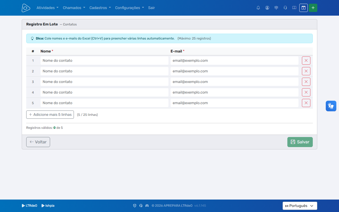Expand the Atividades menu
This screenshot has height=212, width=339.
47,8
